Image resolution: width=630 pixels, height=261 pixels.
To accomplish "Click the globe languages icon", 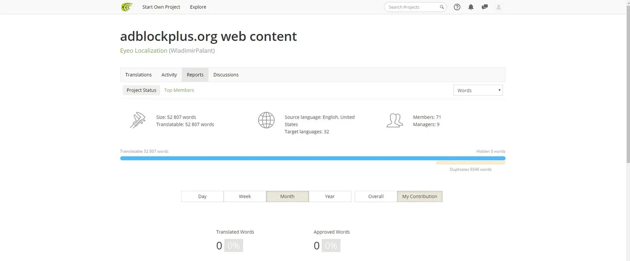I will pos(266,120).
